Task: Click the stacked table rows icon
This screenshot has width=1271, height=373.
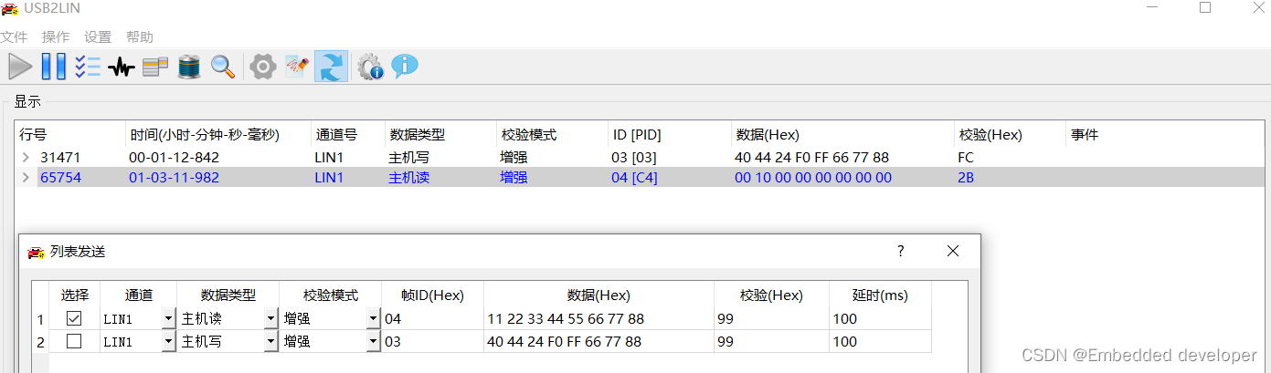Action: tap(155, 67)
